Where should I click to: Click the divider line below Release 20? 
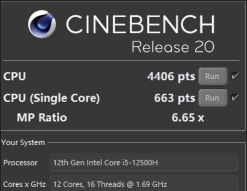pos(121,61)
